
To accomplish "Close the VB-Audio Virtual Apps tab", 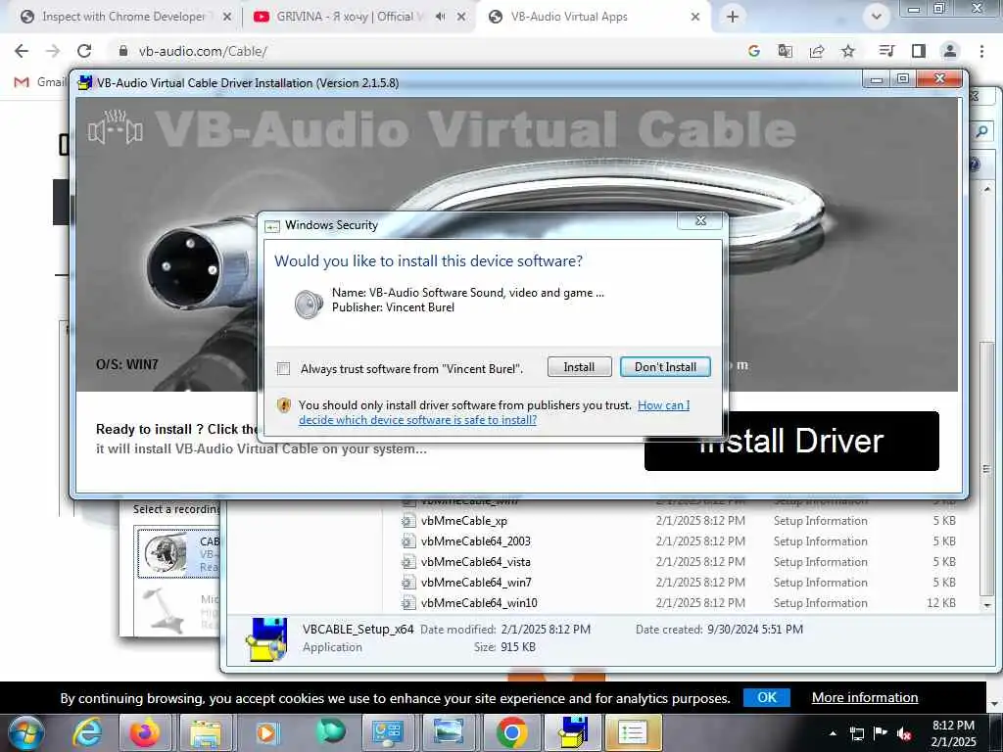I will (695, 17).
